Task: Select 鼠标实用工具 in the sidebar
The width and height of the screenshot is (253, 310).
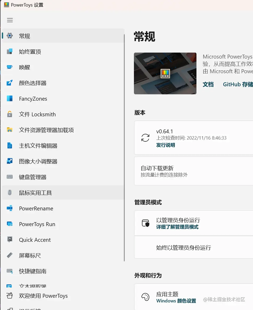Action: (63, 192)
